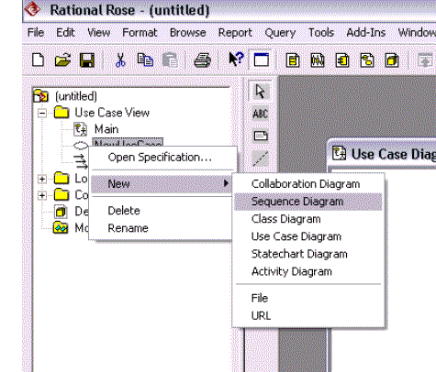Click the Deployment View icon beside 'De'
The height and width of the screenshot is (372, 436).
click(x=61, y=212)
